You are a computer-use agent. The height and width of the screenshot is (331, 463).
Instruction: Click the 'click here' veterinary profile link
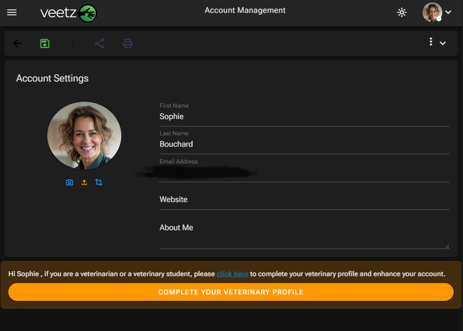pyautogui.click(x=232, y=274)
